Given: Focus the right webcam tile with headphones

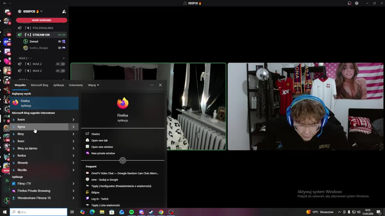Looking at the screenshot, I should click(x=305, y=106).
